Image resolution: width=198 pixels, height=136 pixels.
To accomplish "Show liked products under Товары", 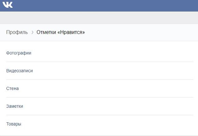I will (x=14, y=124).
